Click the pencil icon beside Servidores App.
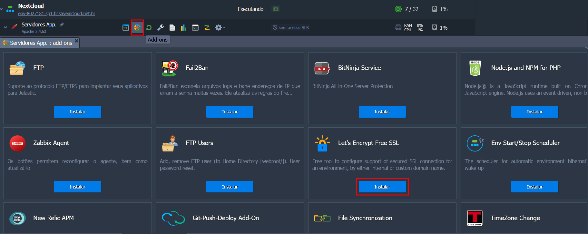Image resolution: width=588 pixels, height=234 pixels. pos(62,24)
